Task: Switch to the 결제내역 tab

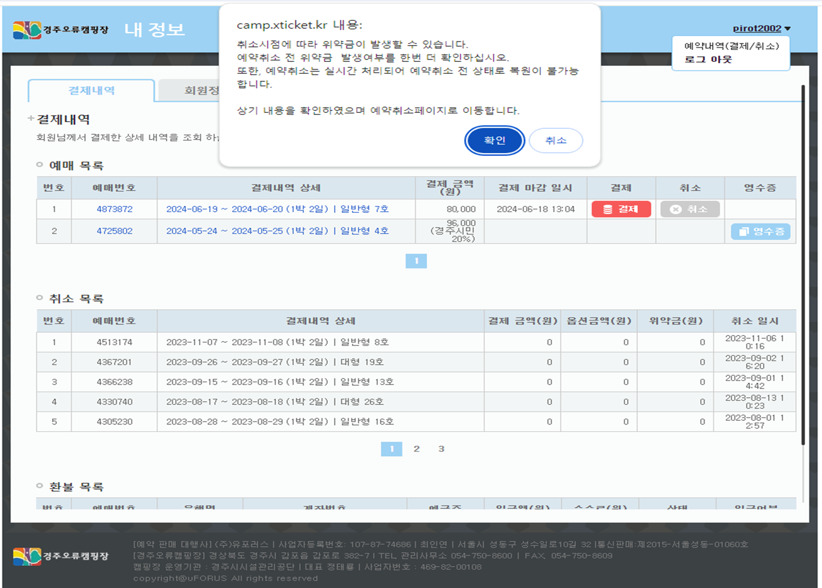Action: tap(91, 91)
